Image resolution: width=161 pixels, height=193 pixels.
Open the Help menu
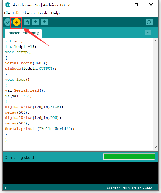[x=55, y=13]
